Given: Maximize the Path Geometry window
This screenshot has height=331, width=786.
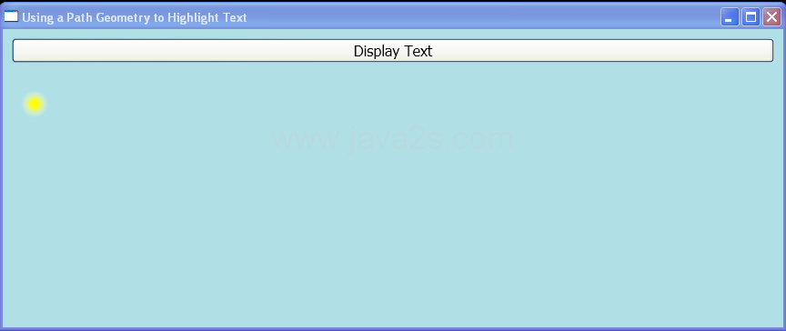Looking at the screenshot, I should coord(751,17).
